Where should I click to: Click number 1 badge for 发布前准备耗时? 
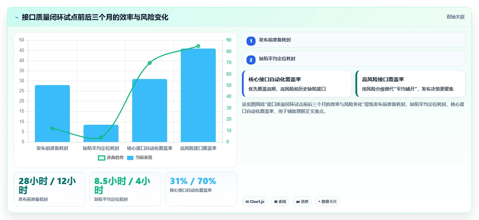tap(251, 41)
